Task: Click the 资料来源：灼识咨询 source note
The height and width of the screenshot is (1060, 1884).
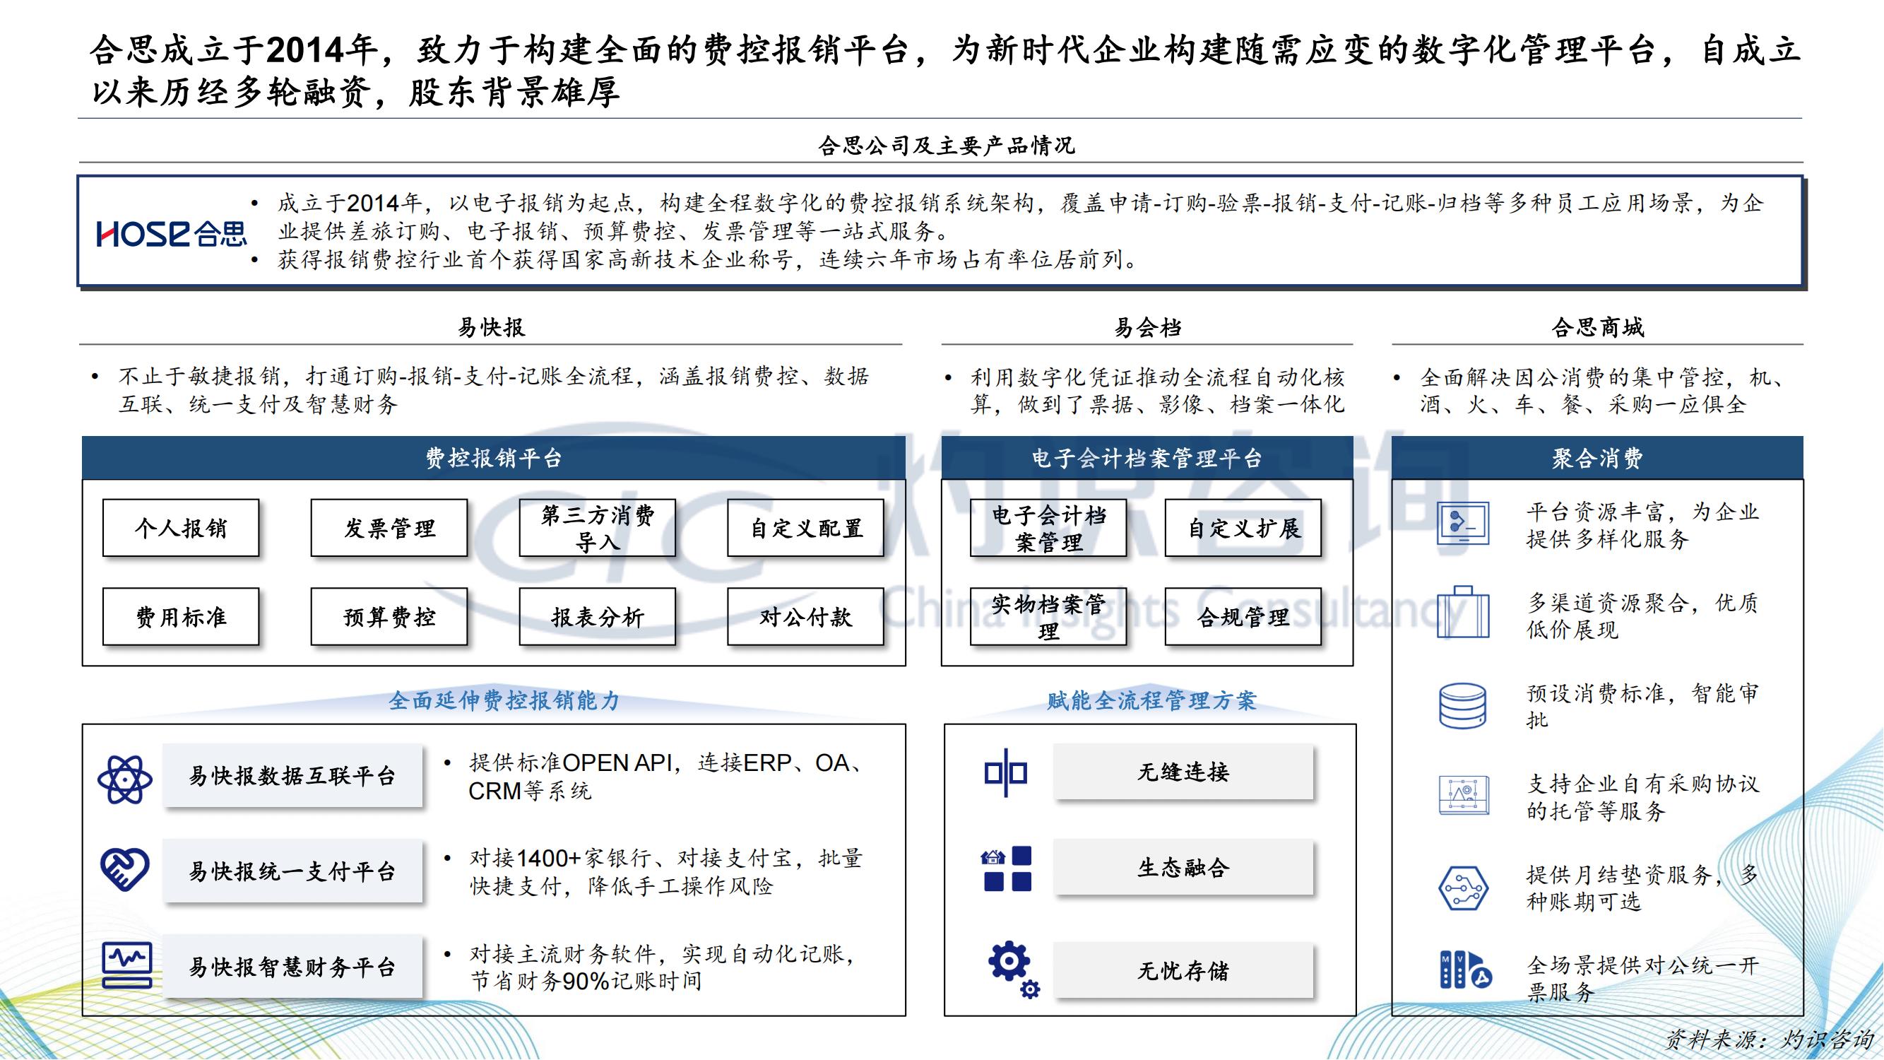Action: pyautogui.click(x=1770, y=1039)
